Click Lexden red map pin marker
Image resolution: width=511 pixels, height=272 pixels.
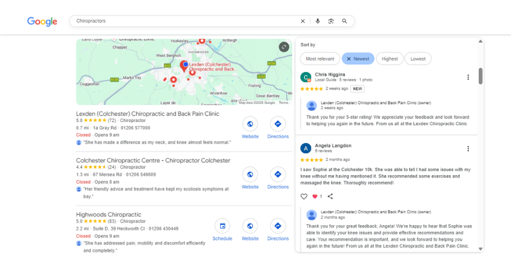coord(184,66)
